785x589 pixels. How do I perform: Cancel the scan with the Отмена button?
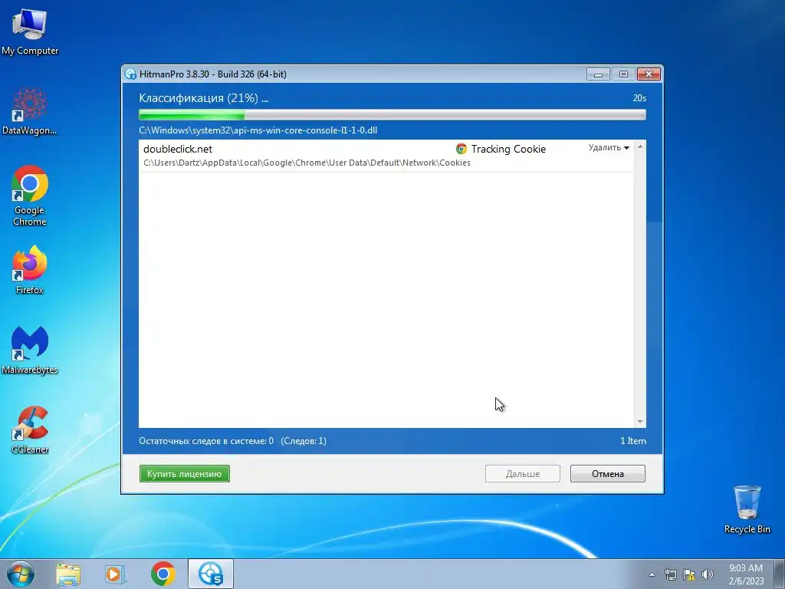[608, 474]
